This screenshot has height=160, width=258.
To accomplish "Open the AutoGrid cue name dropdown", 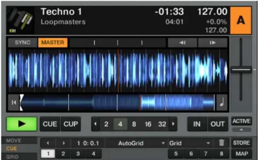I will (x=136, y=143).
